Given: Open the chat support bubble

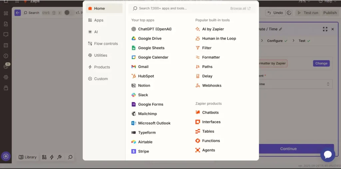Looking at the screenshot, I should [x=327, y=154].
